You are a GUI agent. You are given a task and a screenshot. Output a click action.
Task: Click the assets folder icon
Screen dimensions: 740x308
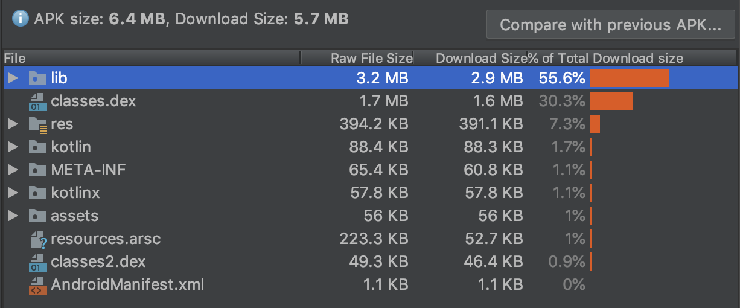click(37, 216)
